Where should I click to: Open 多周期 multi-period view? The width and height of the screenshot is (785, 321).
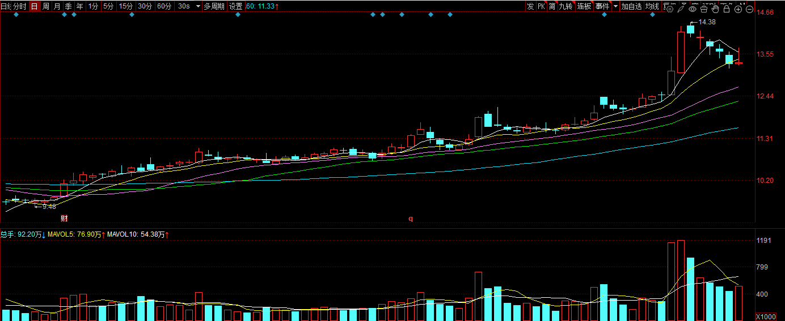tap(214, 6)
